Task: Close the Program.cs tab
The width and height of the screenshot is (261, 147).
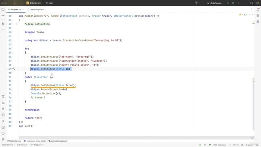Action: pos(23,9)
